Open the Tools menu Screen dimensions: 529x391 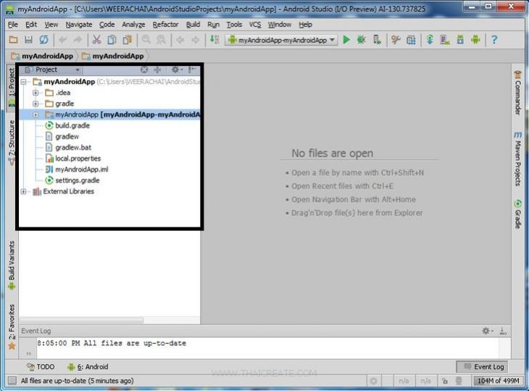point(234,25)
